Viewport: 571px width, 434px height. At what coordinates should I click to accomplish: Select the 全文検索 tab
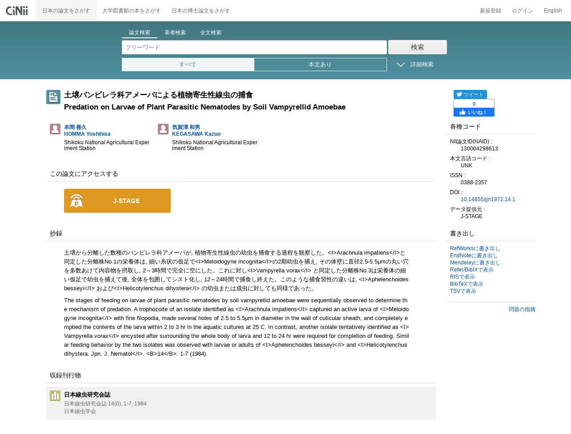point(211,32)
